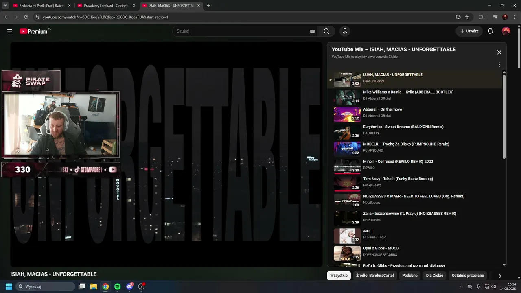Click the address bar URL
Screen dimensions: 521x293
[106, 17]
